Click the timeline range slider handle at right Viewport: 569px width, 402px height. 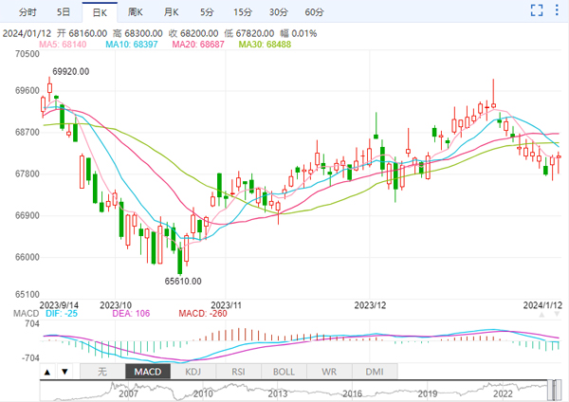(560, 391)
